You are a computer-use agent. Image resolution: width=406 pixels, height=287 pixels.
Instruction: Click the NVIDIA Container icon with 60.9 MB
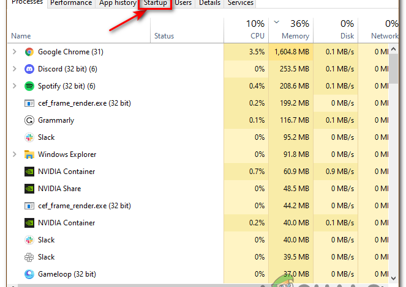[x=29, y=172]
